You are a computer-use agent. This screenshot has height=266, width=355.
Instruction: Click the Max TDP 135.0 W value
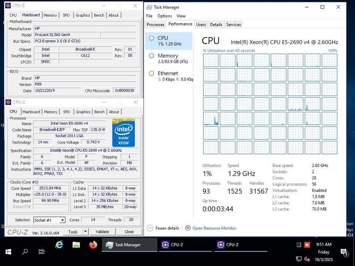(98, 130)
